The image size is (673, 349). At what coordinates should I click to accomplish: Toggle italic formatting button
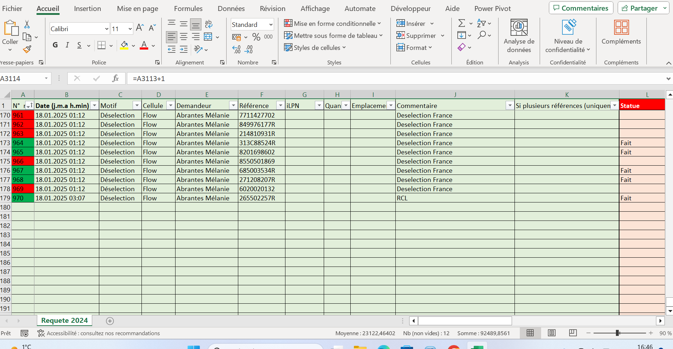click(67, 45)
